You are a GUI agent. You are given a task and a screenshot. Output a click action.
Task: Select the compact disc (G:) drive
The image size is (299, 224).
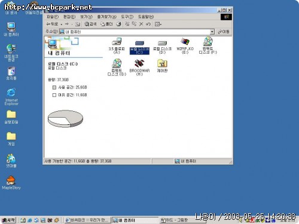(x=117, y=67)
